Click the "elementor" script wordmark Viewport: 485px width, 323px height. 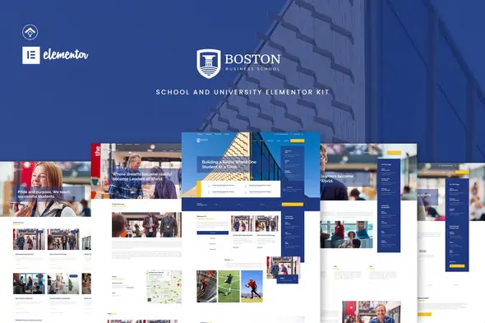tap(66, 55)
